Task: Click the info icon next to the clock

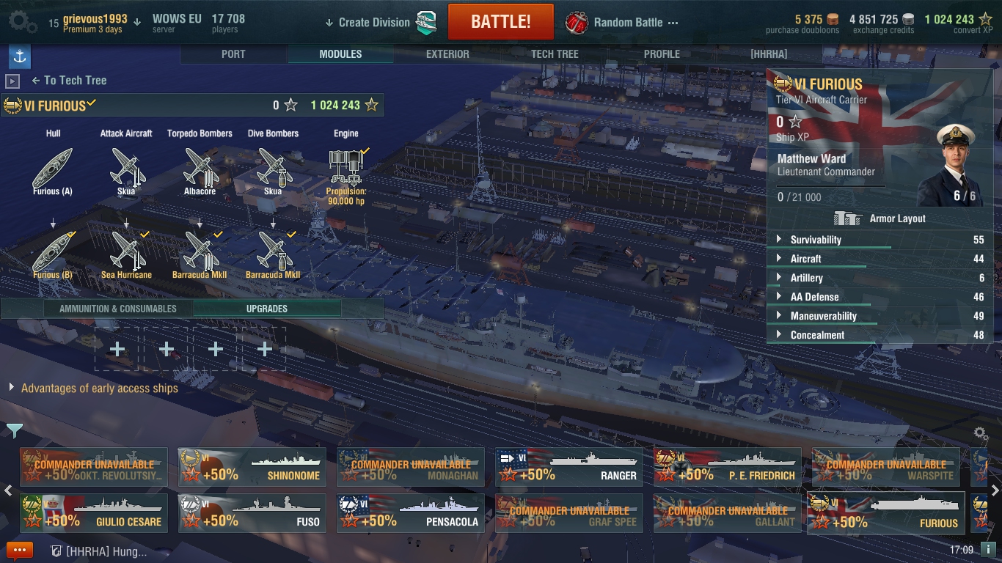Action: pyautogui.click(x=989, y=550)
